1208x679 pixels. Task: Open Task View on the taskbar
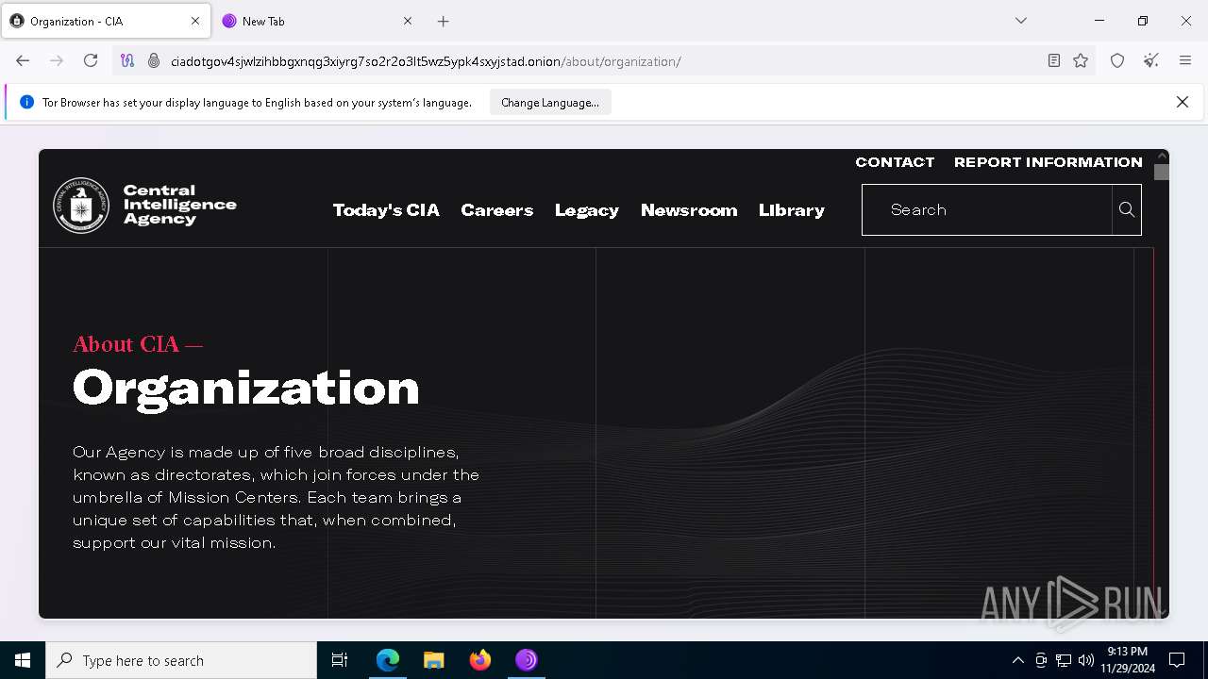(340, 660)
